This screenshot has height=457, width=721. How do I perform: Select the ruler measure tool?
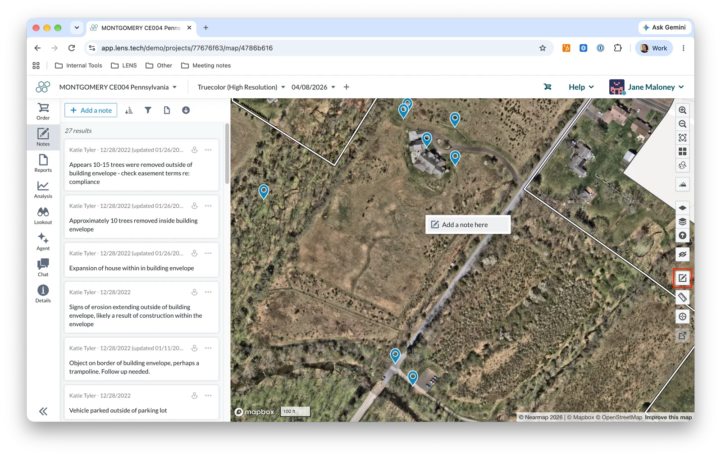(683, 297)
